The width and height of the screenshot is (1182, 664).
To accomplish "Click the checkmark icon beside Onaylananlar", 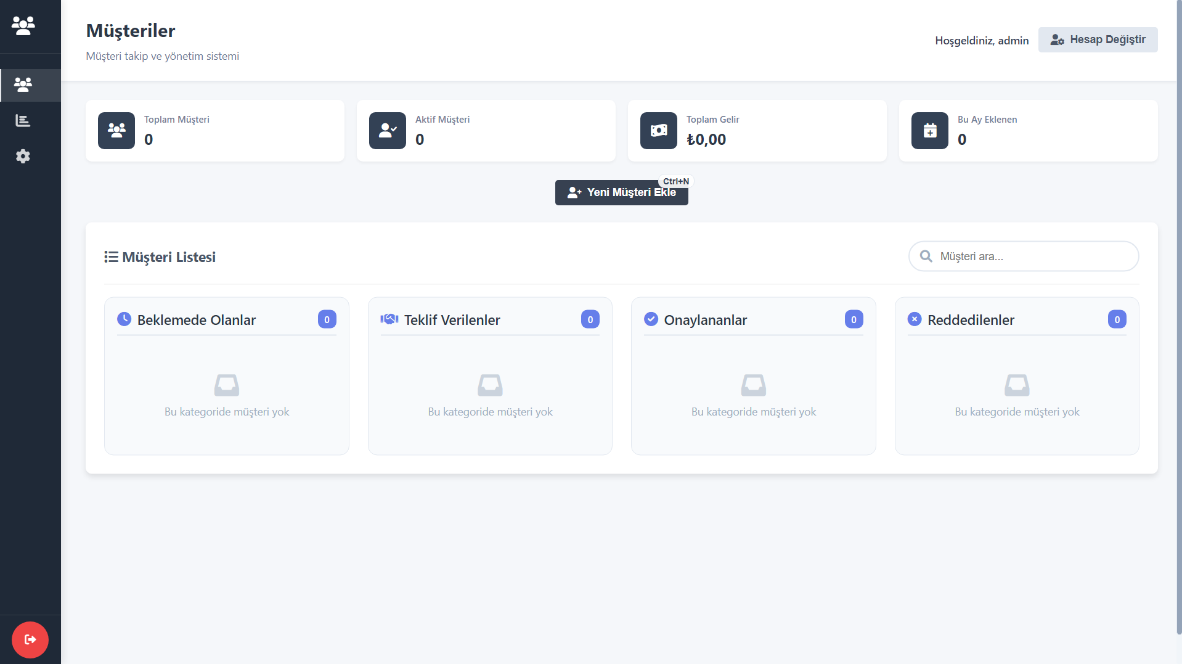I will click(x=651, y=319).
